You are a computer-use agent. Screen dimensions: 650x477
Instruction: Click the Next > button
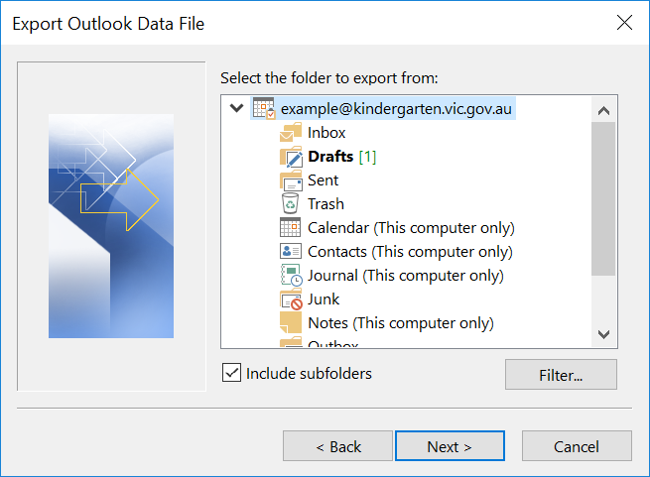450,446
